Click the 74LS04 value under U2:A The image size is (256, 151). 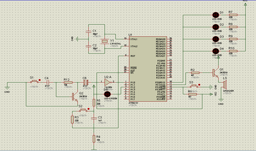(x=108, y=87)
